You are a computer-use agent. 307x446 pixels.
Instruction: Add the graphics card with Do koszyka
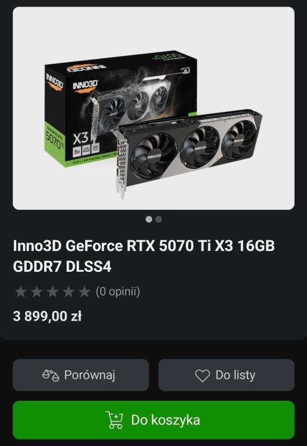point(153,420)
